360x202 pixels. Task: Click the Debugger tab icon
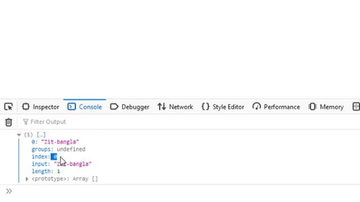tap(114, 107)
